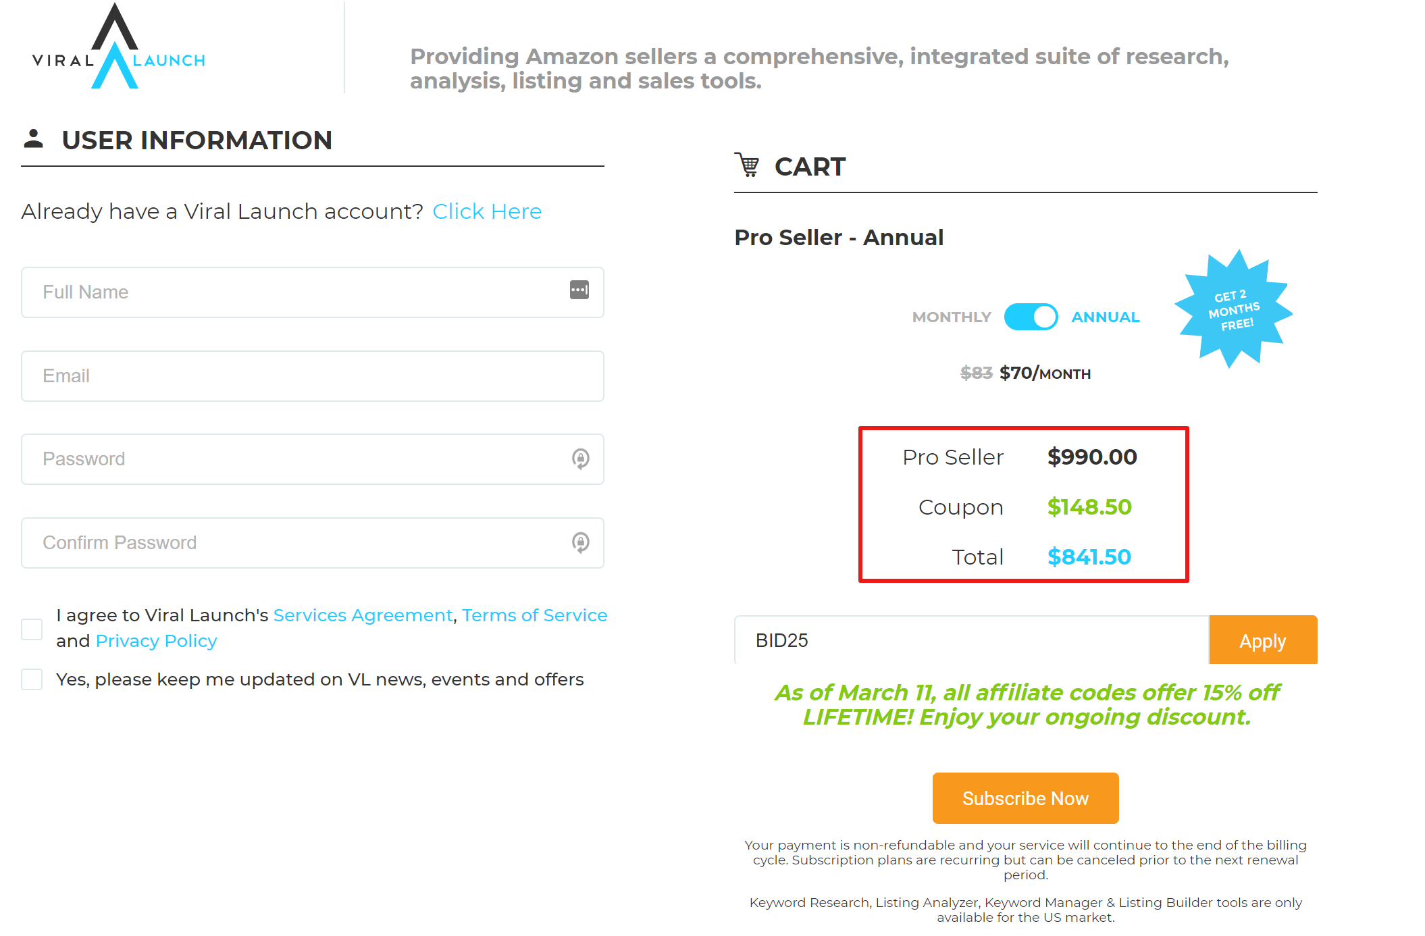The image size is (1425, 936).
Task: Enable the VL news updates checkbox
Action: click(31, 680)
